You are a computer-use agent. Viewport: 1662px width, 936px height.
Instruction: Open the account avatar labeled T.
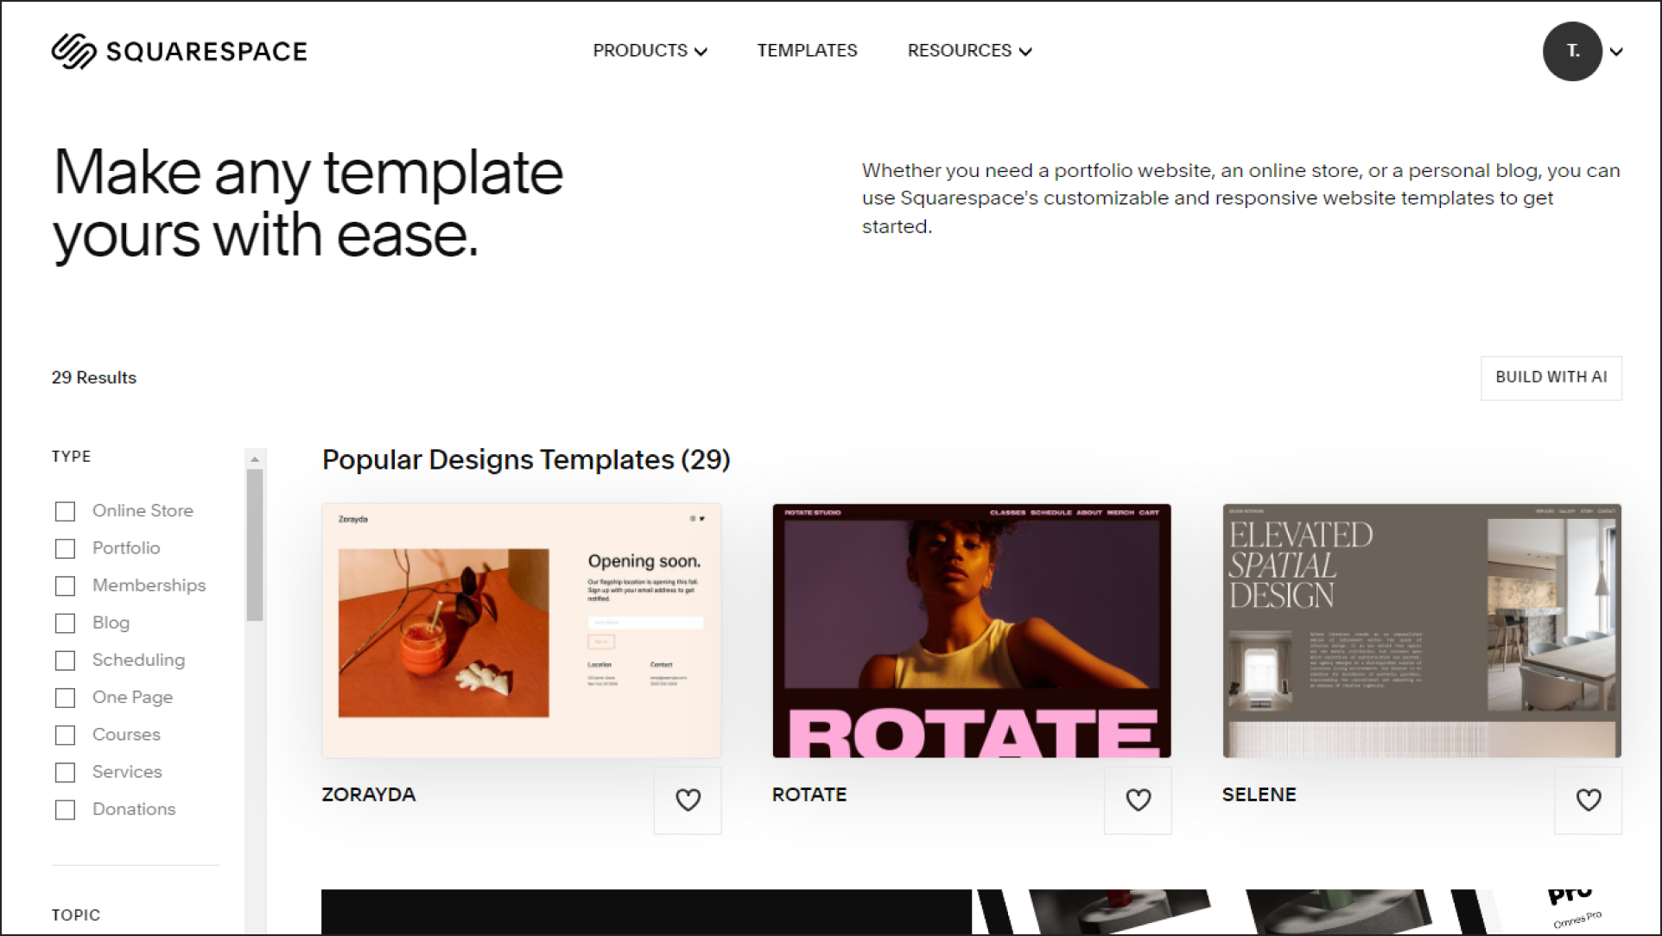[x=1573, y=51]
